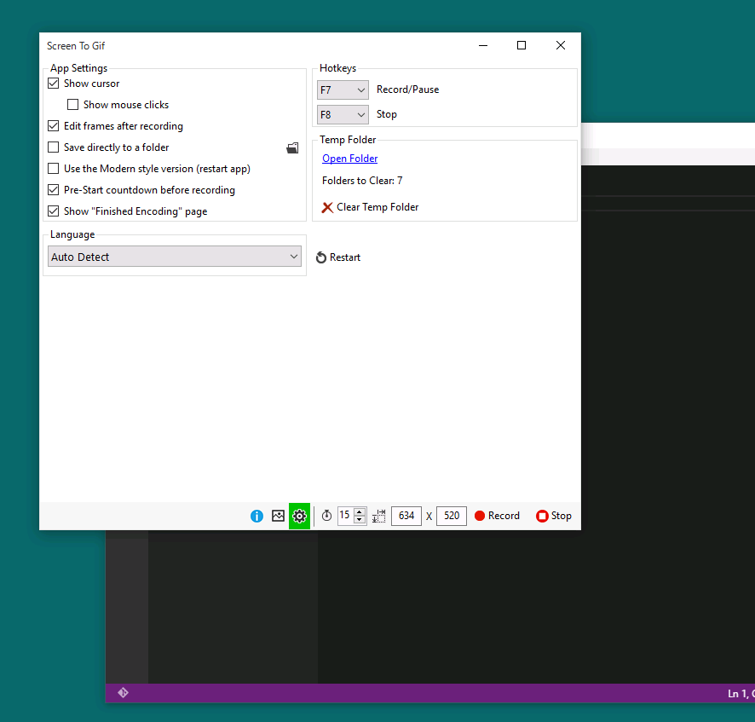Toggle Pre-Start countdown before recording
755x722 pixels.
point(54,190)
